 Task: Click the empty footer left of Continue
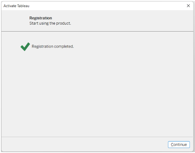84,145
